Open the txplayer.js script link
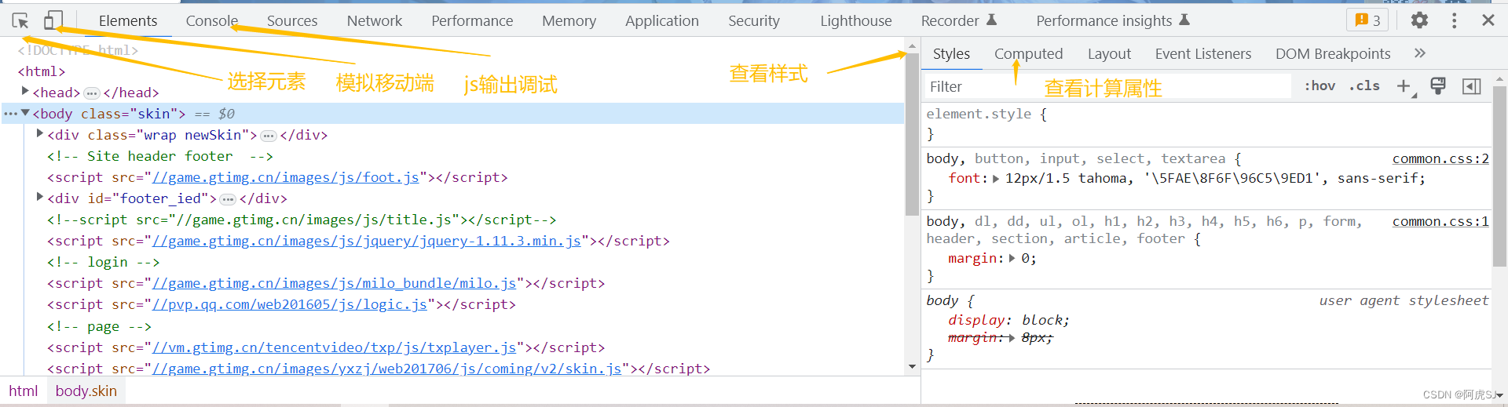 [x=335, y=347]
